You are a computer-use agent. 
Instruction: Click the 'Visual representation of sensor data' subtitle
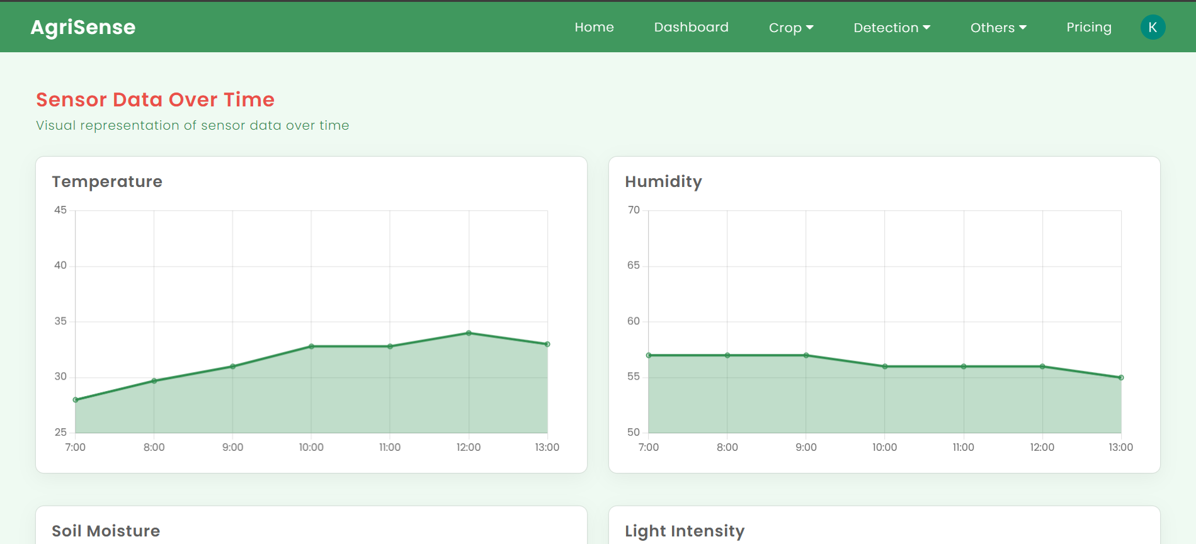pyautogui.click(x=192, y=125)
